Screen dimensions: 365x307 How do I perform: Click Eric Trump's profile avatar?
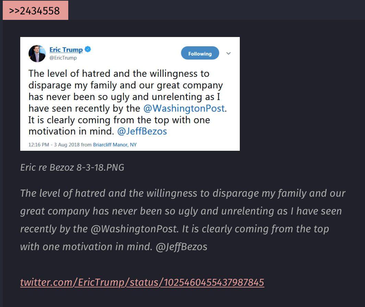[37, 53]
